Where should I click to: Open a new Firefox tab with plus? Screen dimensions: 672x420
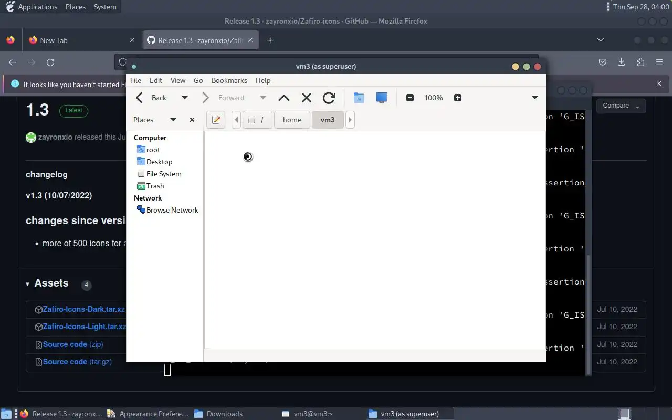pos(270,40)
